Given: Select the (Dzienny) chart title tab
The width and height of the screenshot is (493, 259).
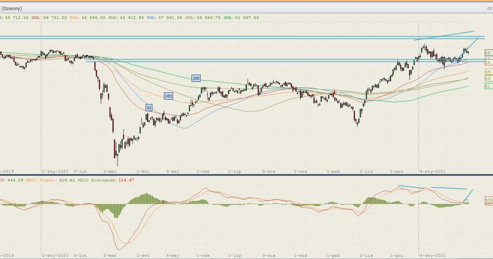Looking at the screenshot, I should 12,9.
